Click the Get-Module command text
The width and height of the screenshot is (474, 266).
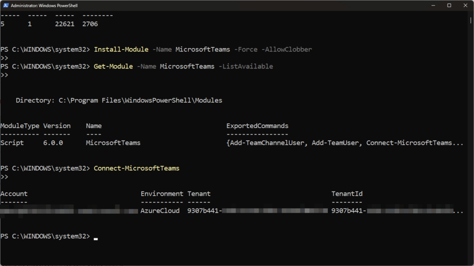(x=113, y=67)
